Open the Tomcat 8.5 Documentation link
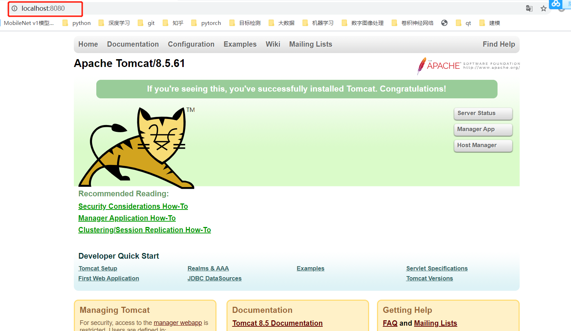This screenshot has height=331, width=571. (x=277, y=323)
